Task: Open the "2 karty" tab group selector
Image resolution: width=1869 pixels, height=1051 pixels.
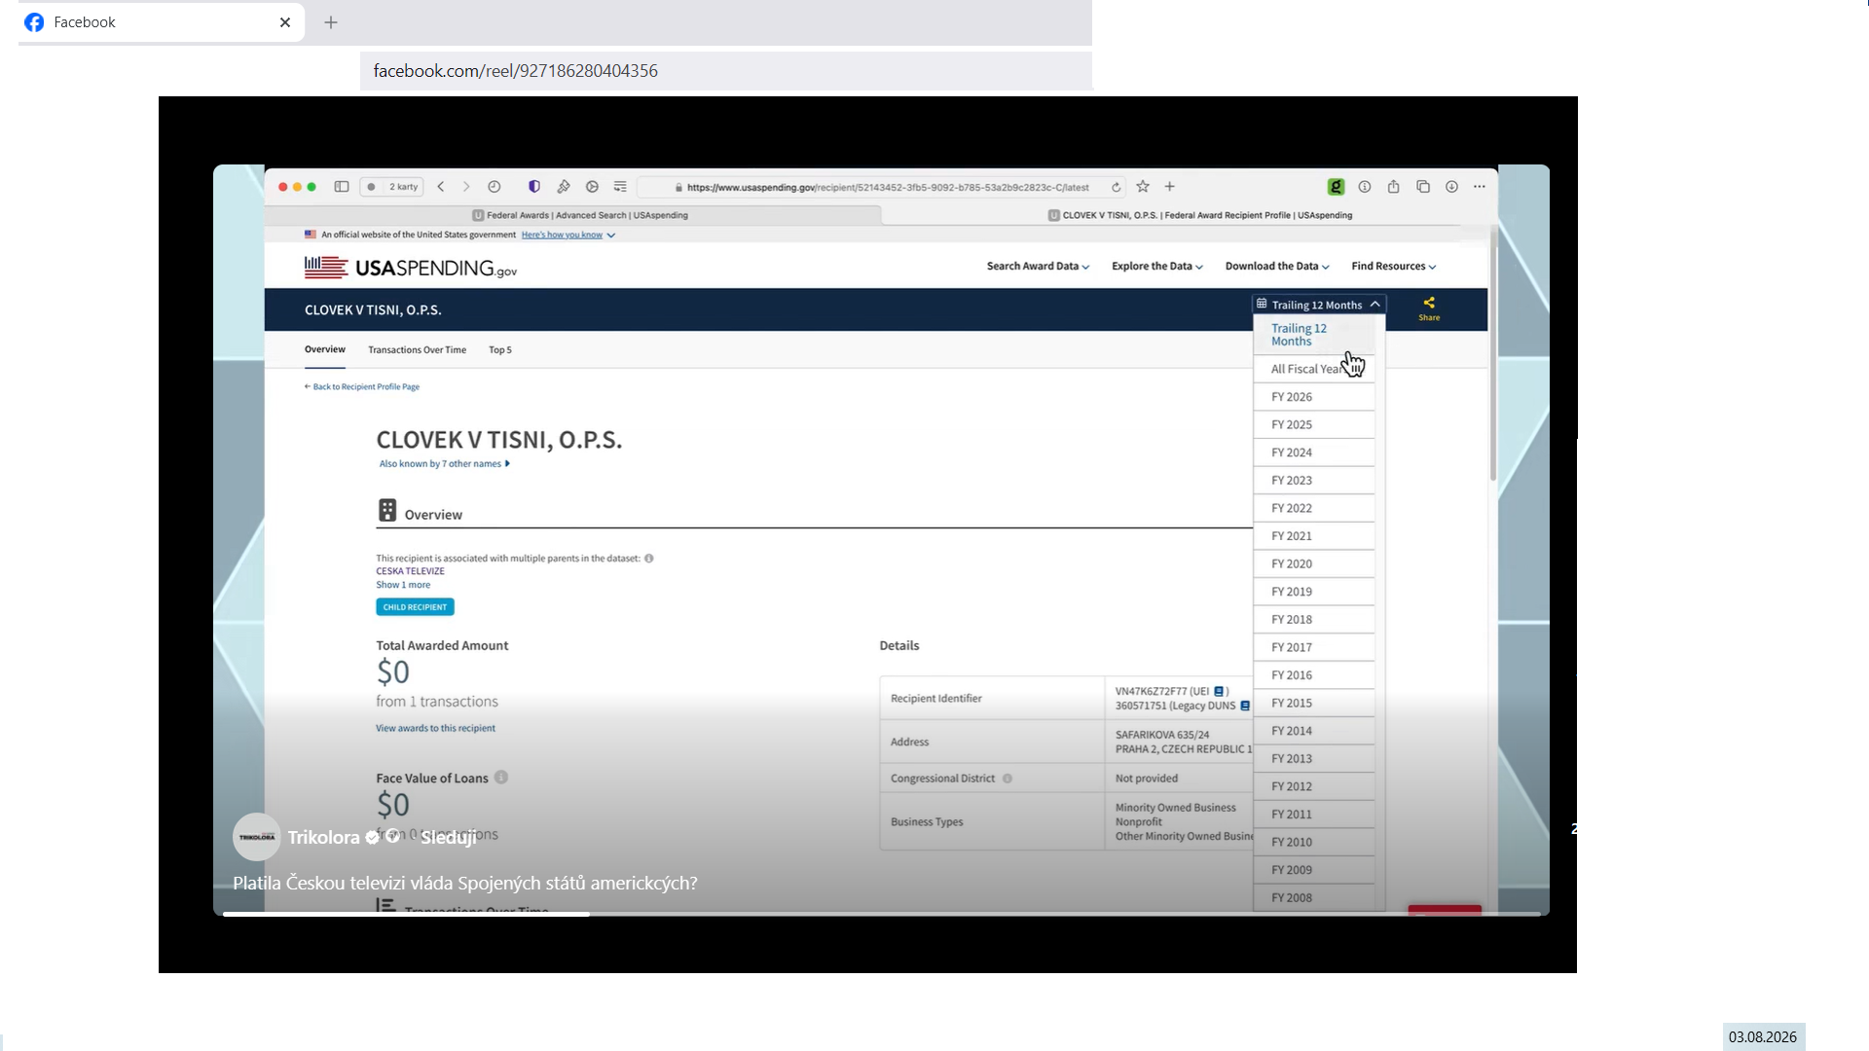Action: tap(391, 187)
